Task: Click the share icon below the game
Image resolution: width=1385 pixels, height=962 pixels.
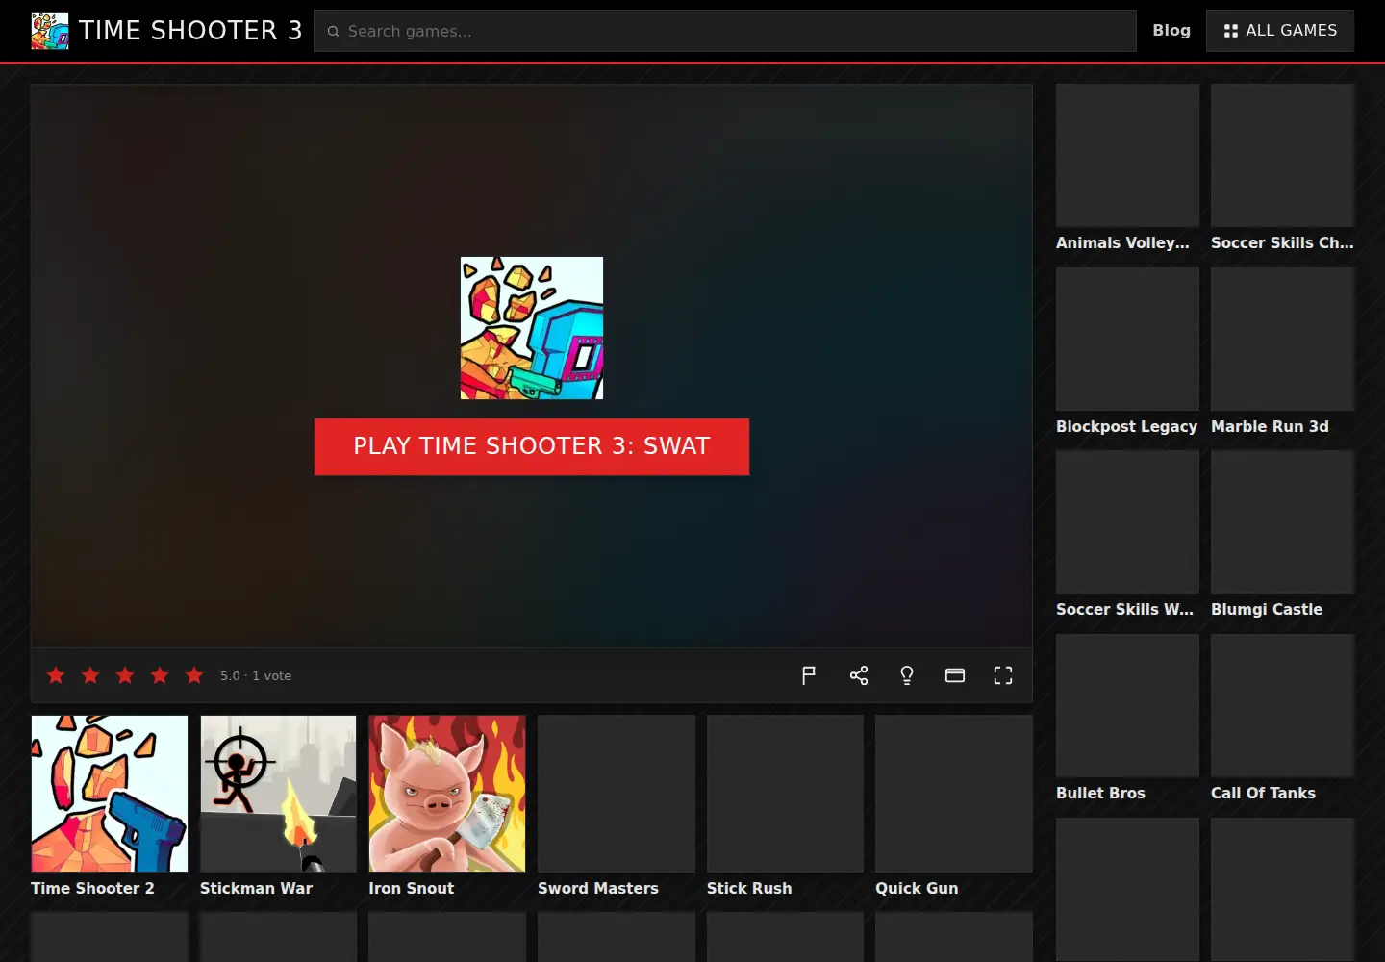Action: point(859,675)
